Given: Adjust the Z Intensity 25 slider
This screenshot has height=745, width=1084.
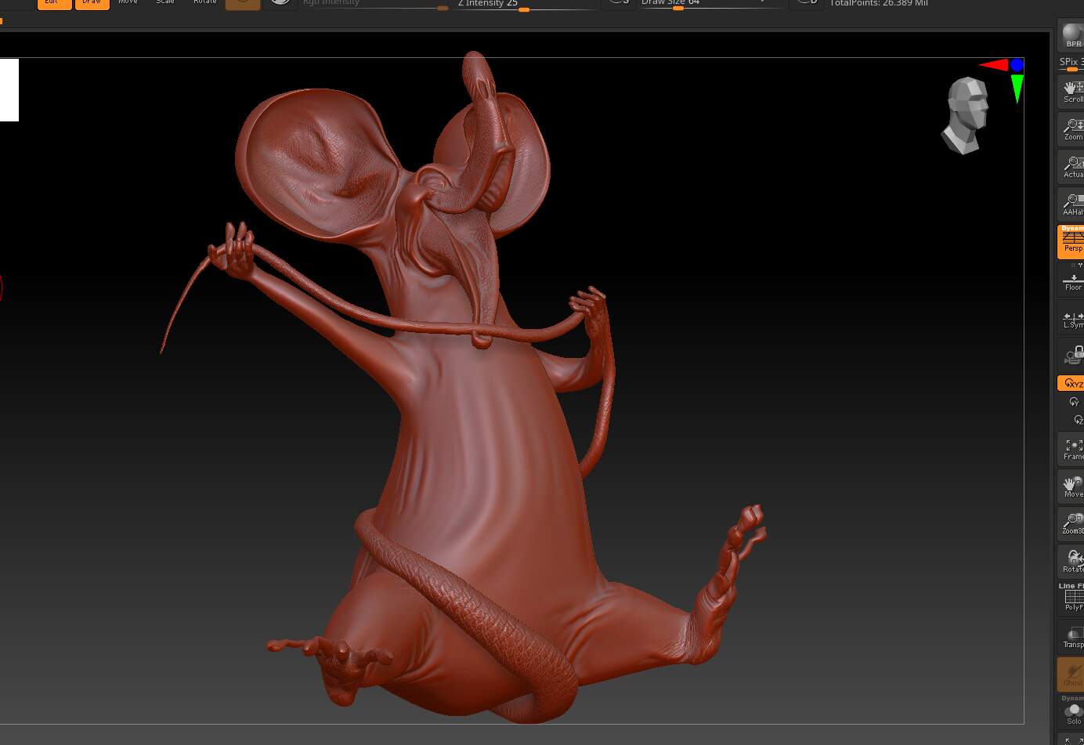Looking at the screenshot, I should (523, 10).
